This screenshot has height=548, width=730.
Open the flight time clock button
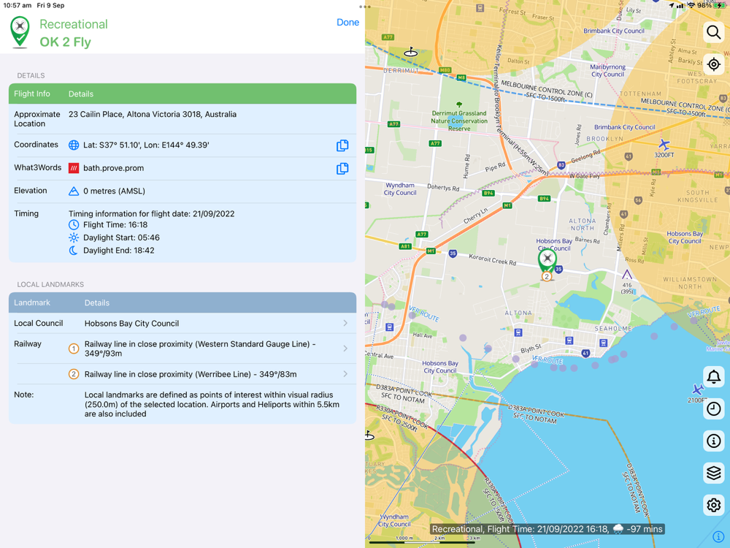point(713,408)
